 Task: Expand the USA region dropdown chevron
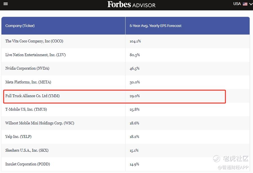[251, 4]
